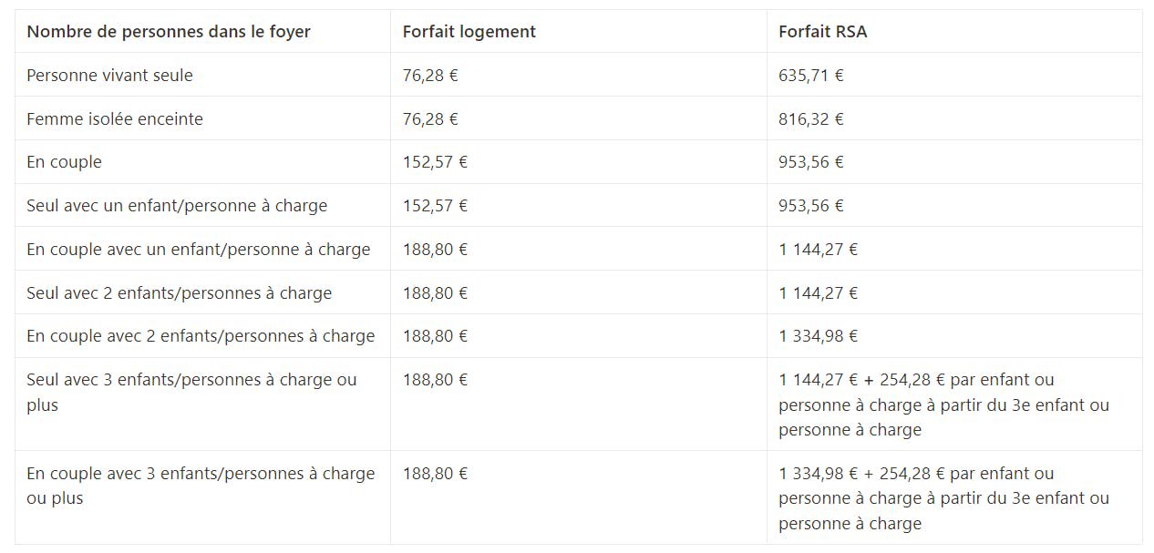Image resolution: width=1154 pixels, height=553 pixels.
Task: Click 'Seul avec un enfant/personne à charge'
Action: tap(177, 206)
